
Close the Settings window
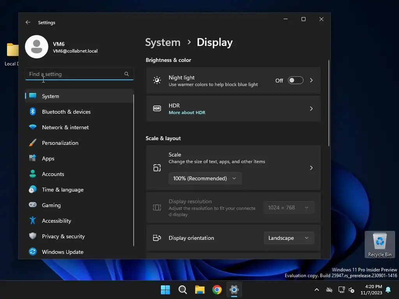coord(321,19)
